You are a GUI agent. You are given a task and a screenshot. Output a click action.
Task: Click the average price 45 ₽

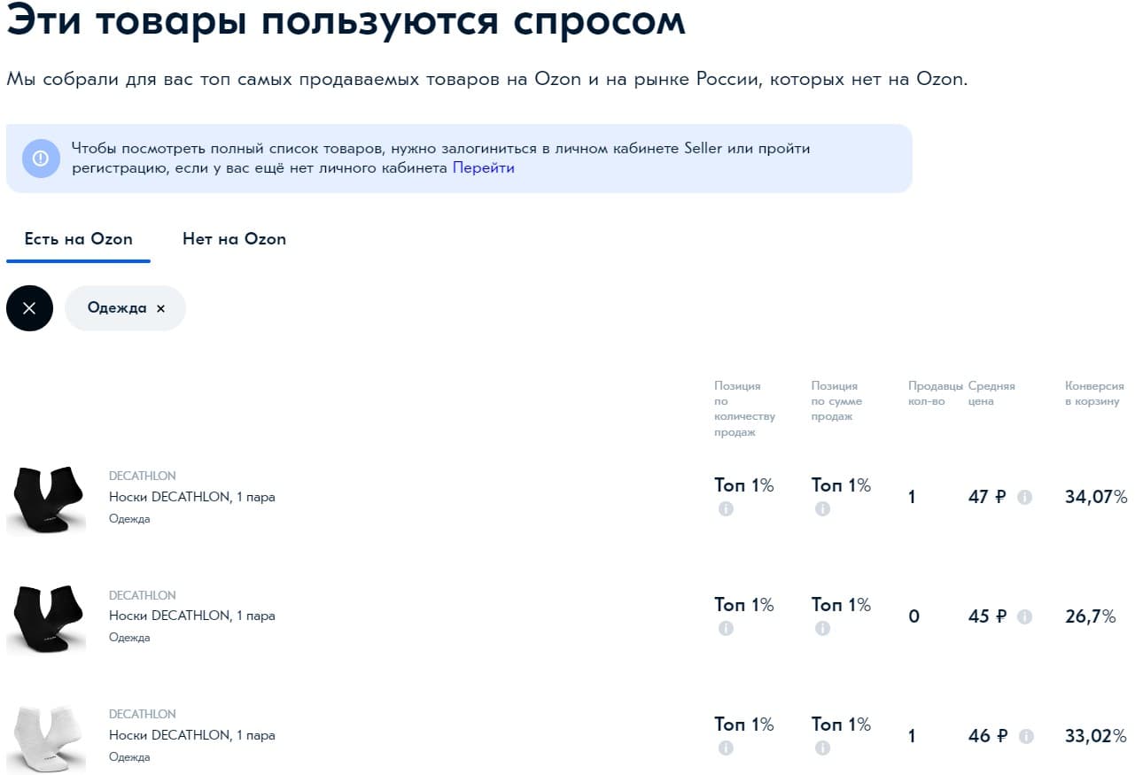pyautogui.click(x=987, y=616)
